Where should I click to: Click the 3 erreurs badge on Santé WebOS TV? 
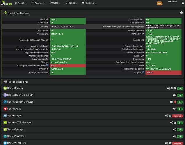[x=177, y=143]
